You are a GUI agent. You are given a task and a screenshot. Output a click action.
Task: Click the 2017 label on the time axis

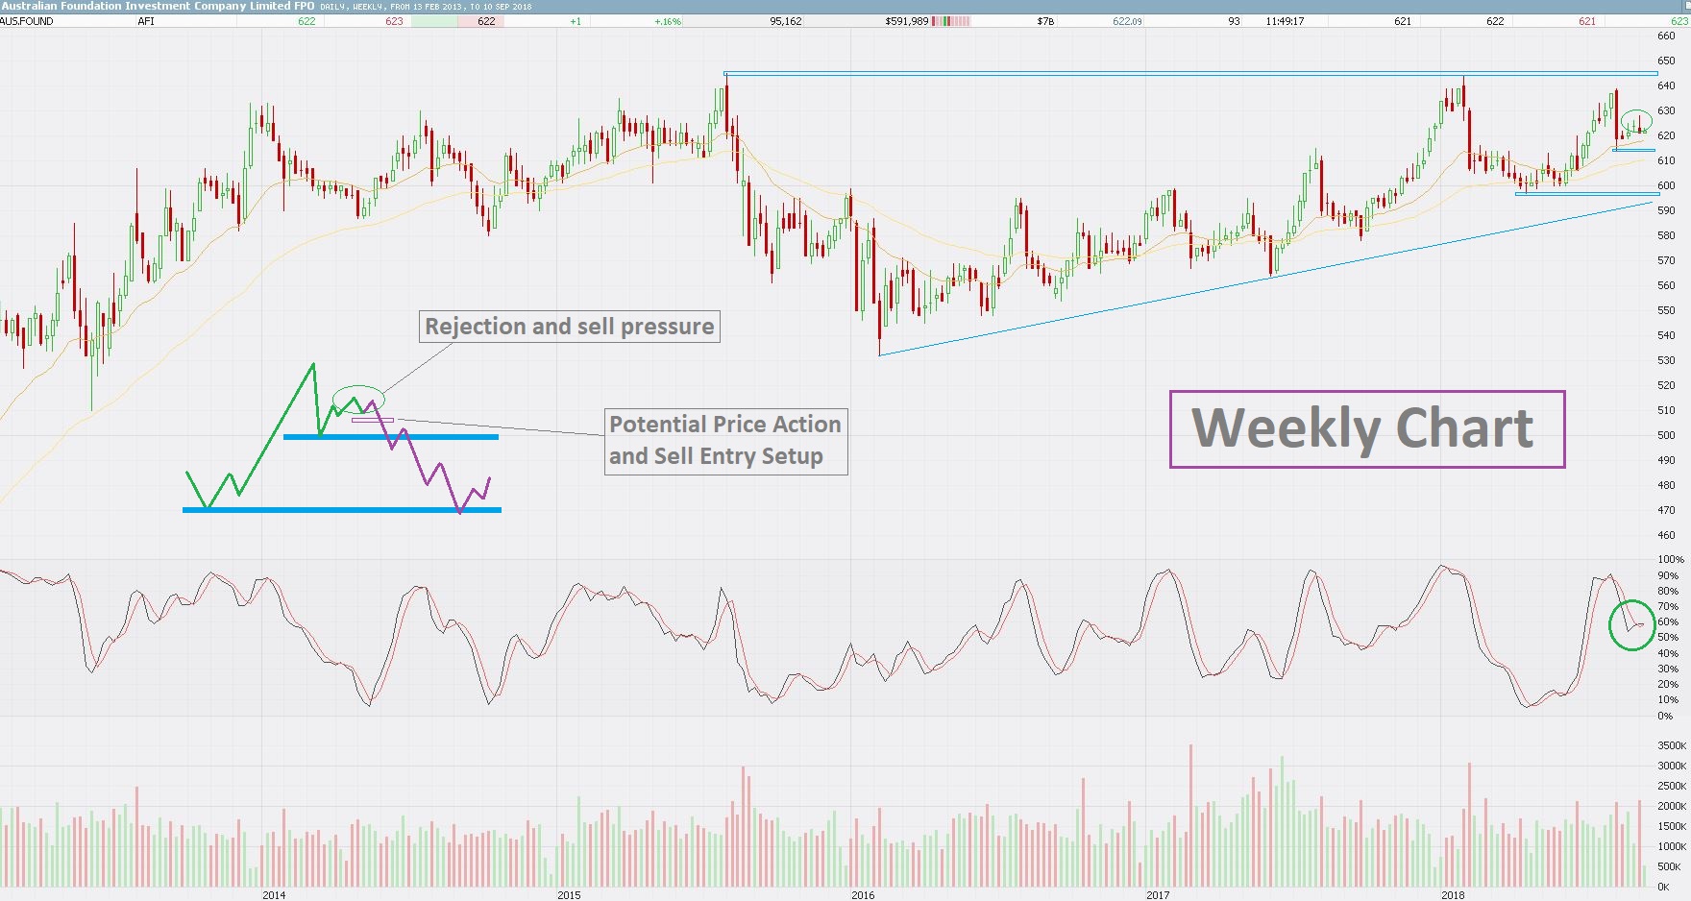coord(1158,895)
